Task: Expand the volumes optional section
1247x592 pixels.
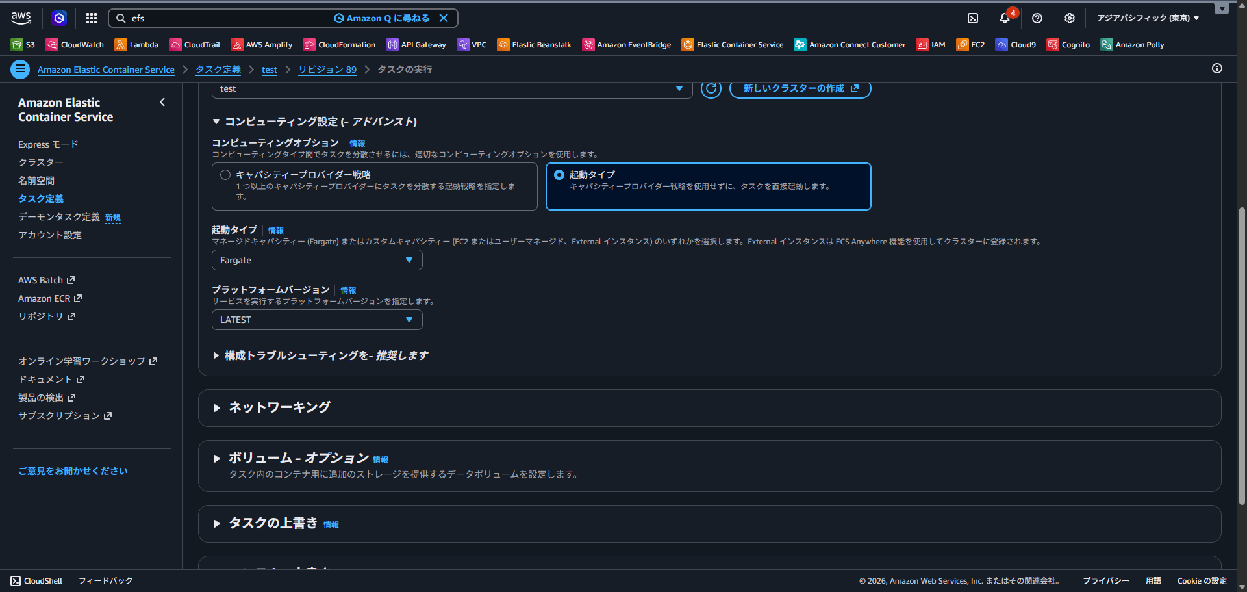Action: [217, 459]
